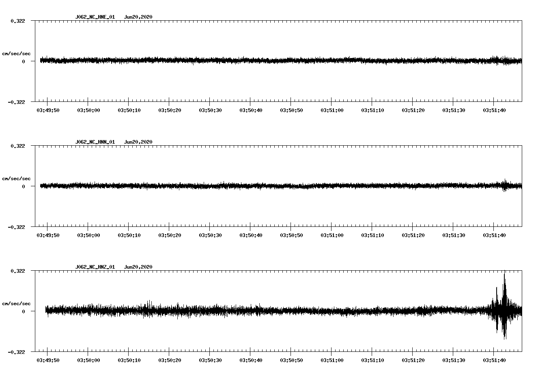The image size is (551, 375).
Task: Click time label 03:49:50 under HNE plot
Action: click(48, 110)
